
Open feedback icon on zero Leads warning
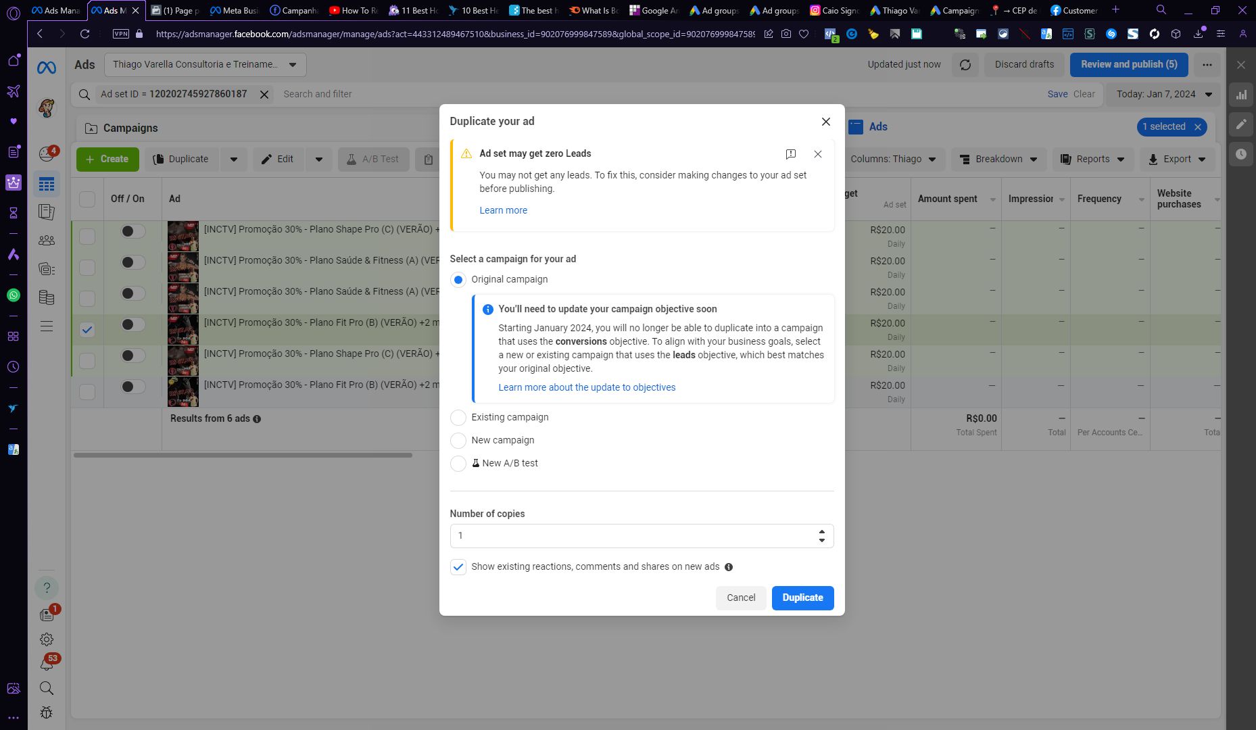[791, 154]
